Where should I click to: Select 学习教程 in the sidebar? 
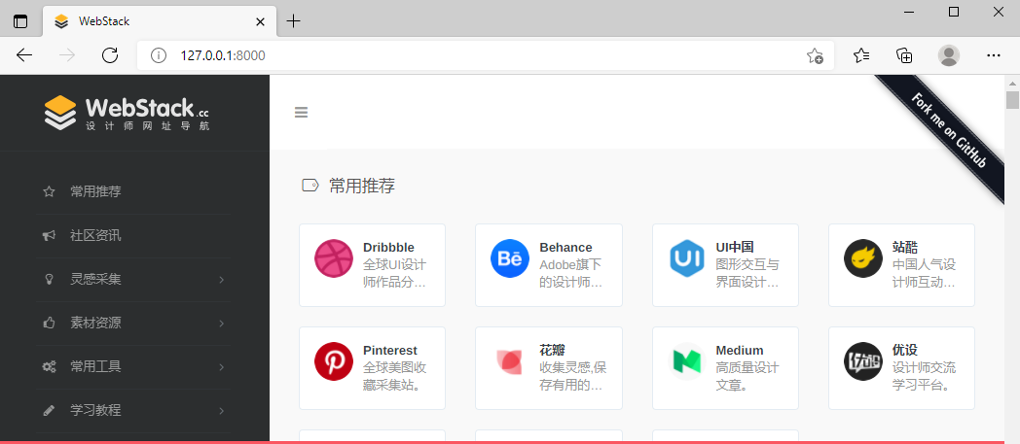tap(95, 410)
